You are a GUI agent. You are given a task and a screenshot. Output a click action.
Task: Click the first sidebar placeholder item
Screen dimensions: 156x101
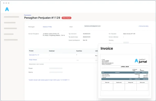11,17
